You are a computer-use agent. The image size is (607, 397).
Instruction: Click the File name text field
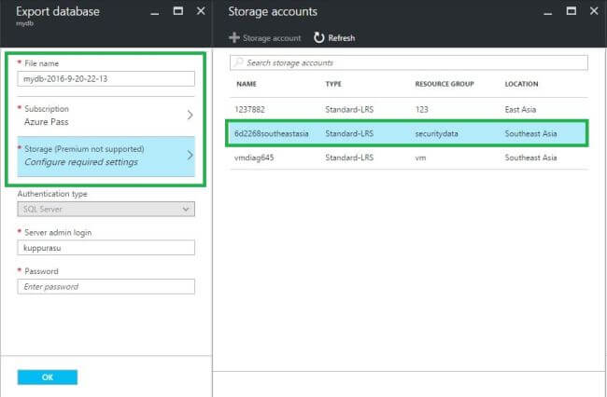click(106, 78)
